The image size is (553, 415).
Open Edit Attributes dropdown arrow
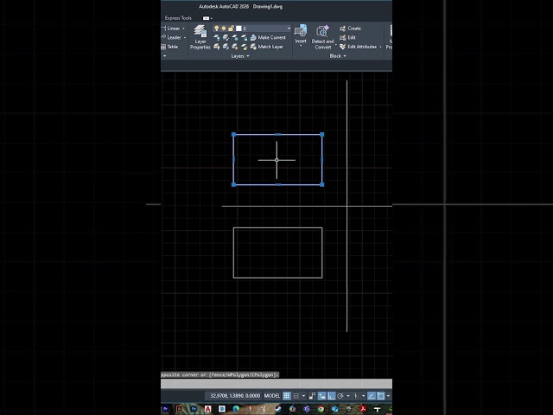(380, 47)
